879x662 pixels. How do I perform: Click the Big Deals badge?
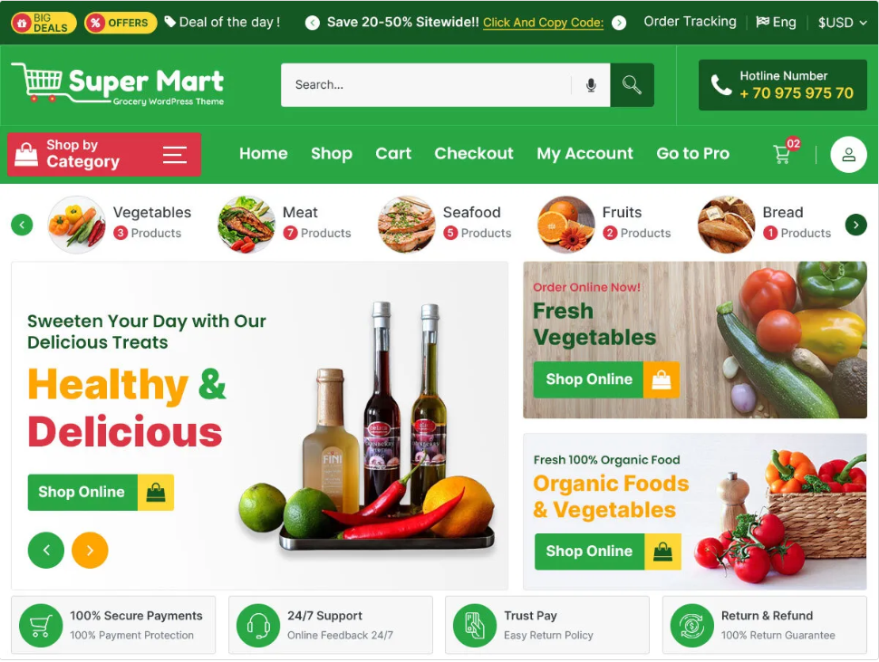[43, 23]
